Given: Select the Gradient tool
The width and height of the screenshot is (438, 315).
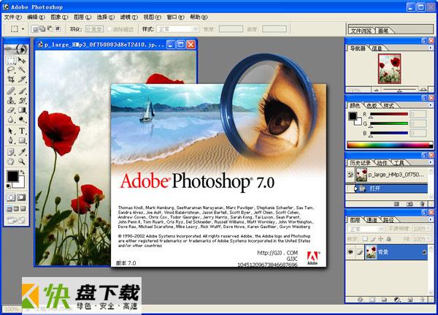Looking at the screenshot, I should point(22,110).
